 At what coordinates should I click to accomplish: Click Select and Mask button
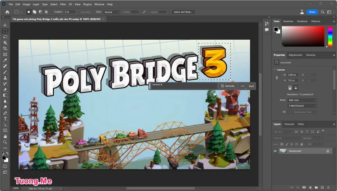coord(183,12)
